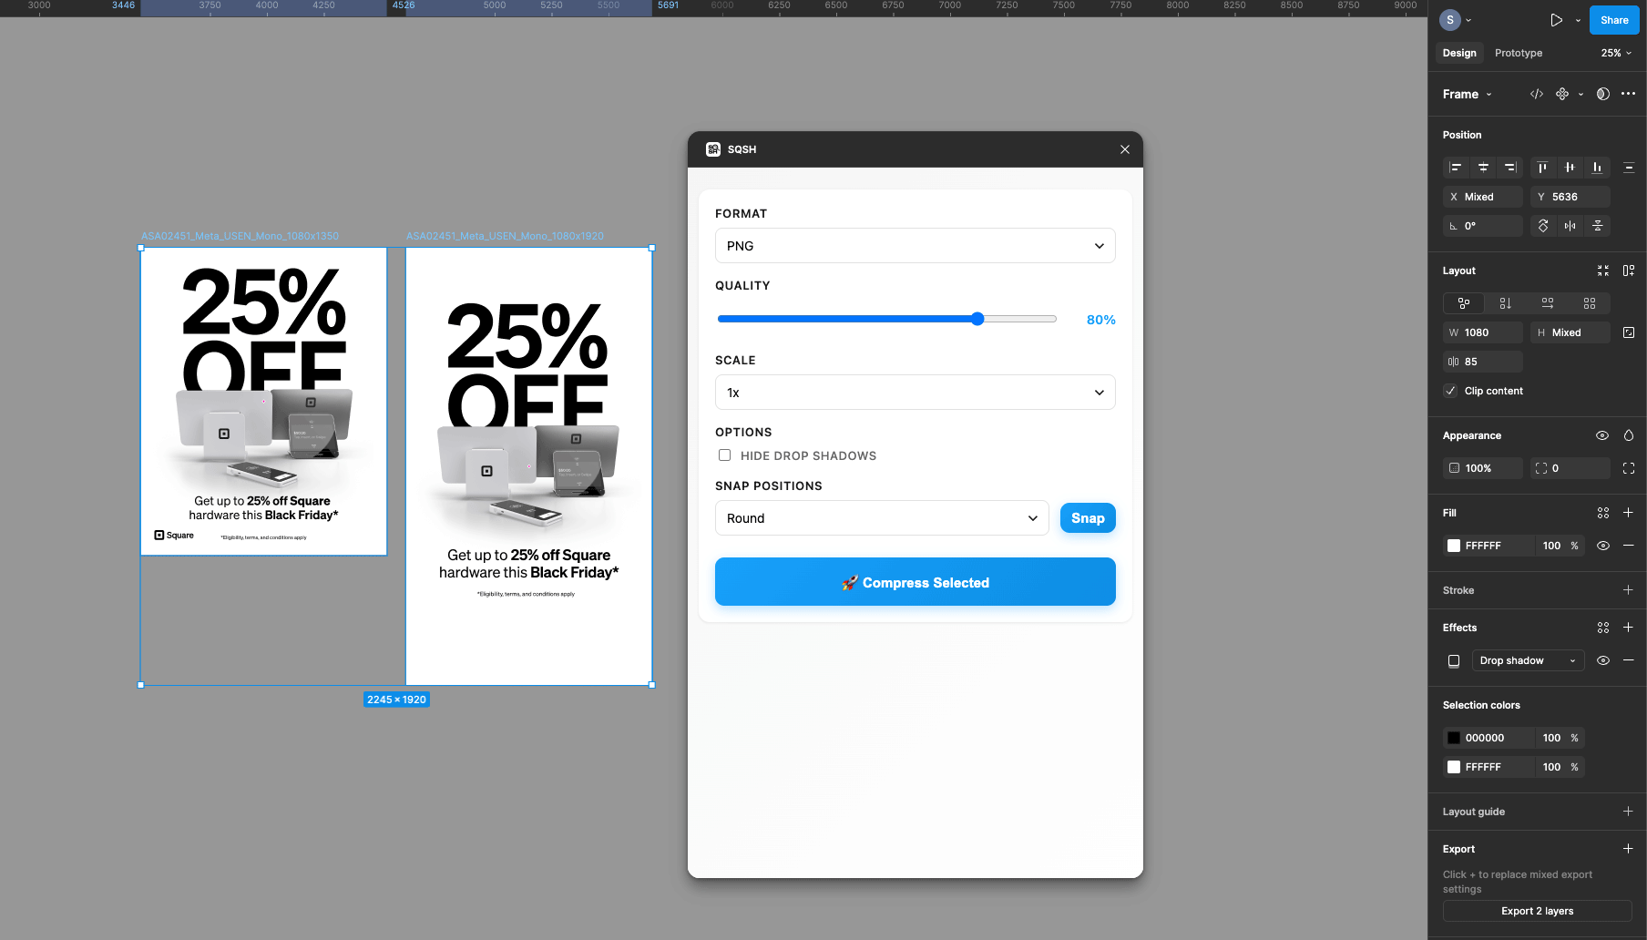Select the free-form layout mode icon

pyautogui.click(x=1464, y=303)
